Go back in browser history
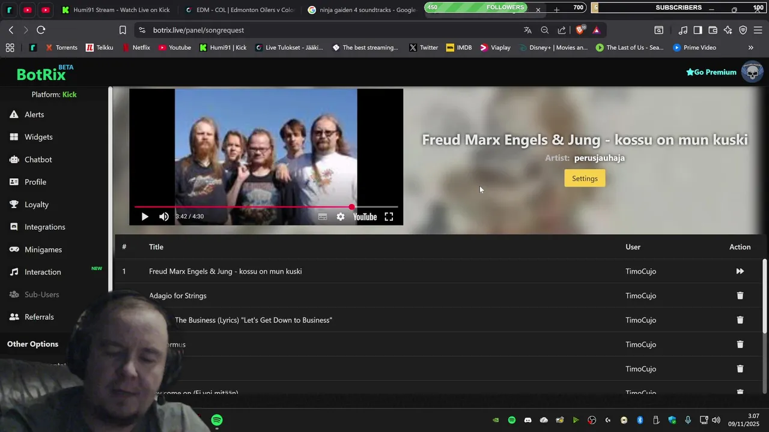The height and width of the screenshot is (432, 769). (11, 30)
